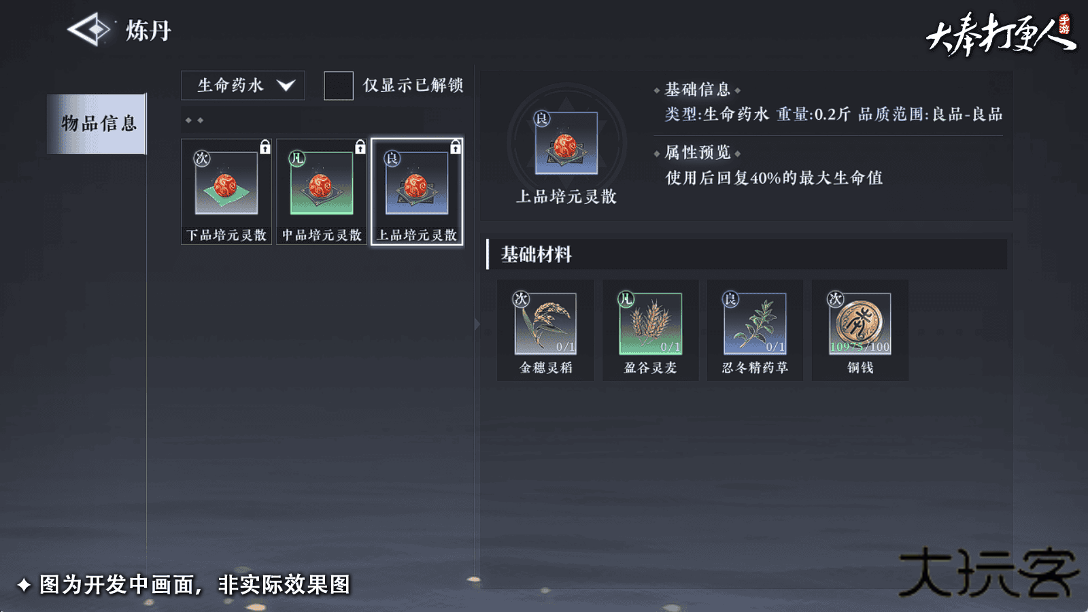Select the 中品培元灵散 pill icon
The height and width of the screenshot is (612, 1088).
click(x=322, y=184)
